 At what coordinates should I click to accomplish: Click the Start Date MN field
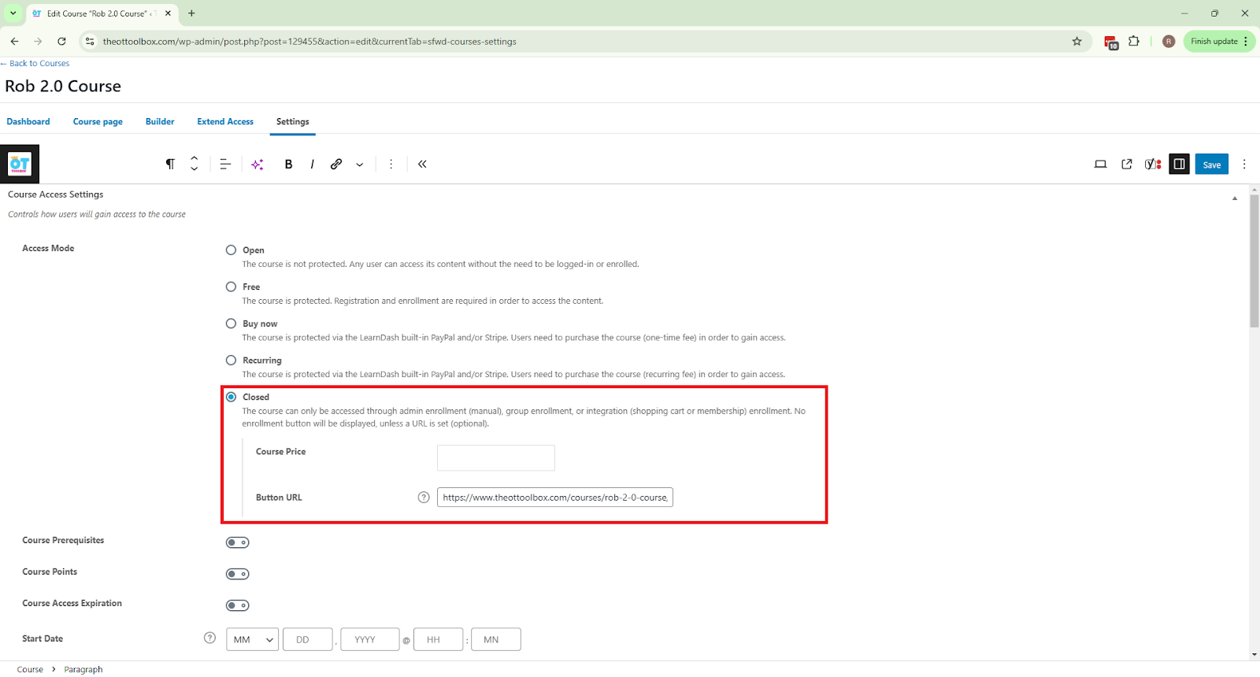[496, 639]
